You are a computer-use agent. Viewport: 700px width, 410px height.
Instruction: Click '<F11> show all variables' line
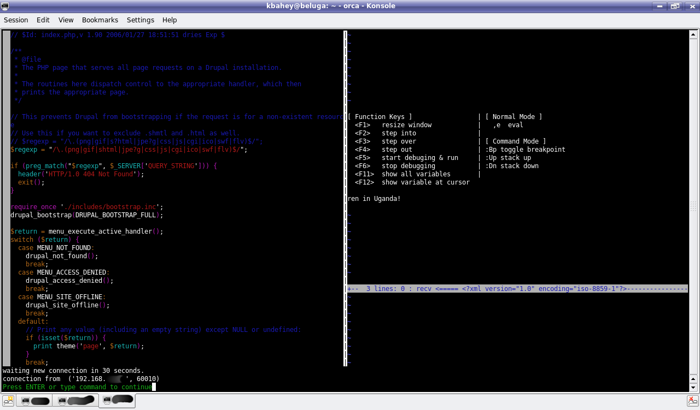point(402,174)
